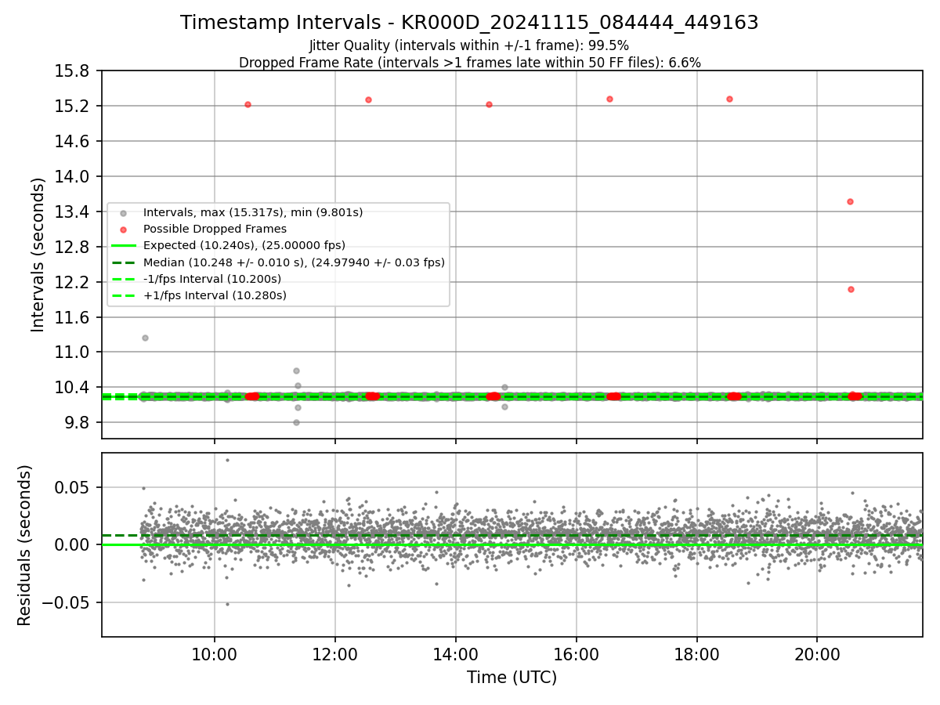Click the red point at 12.07s near 20:30
Image resolution: width=940 pixels, height=705 pixels.
click(x=851, y=289)
